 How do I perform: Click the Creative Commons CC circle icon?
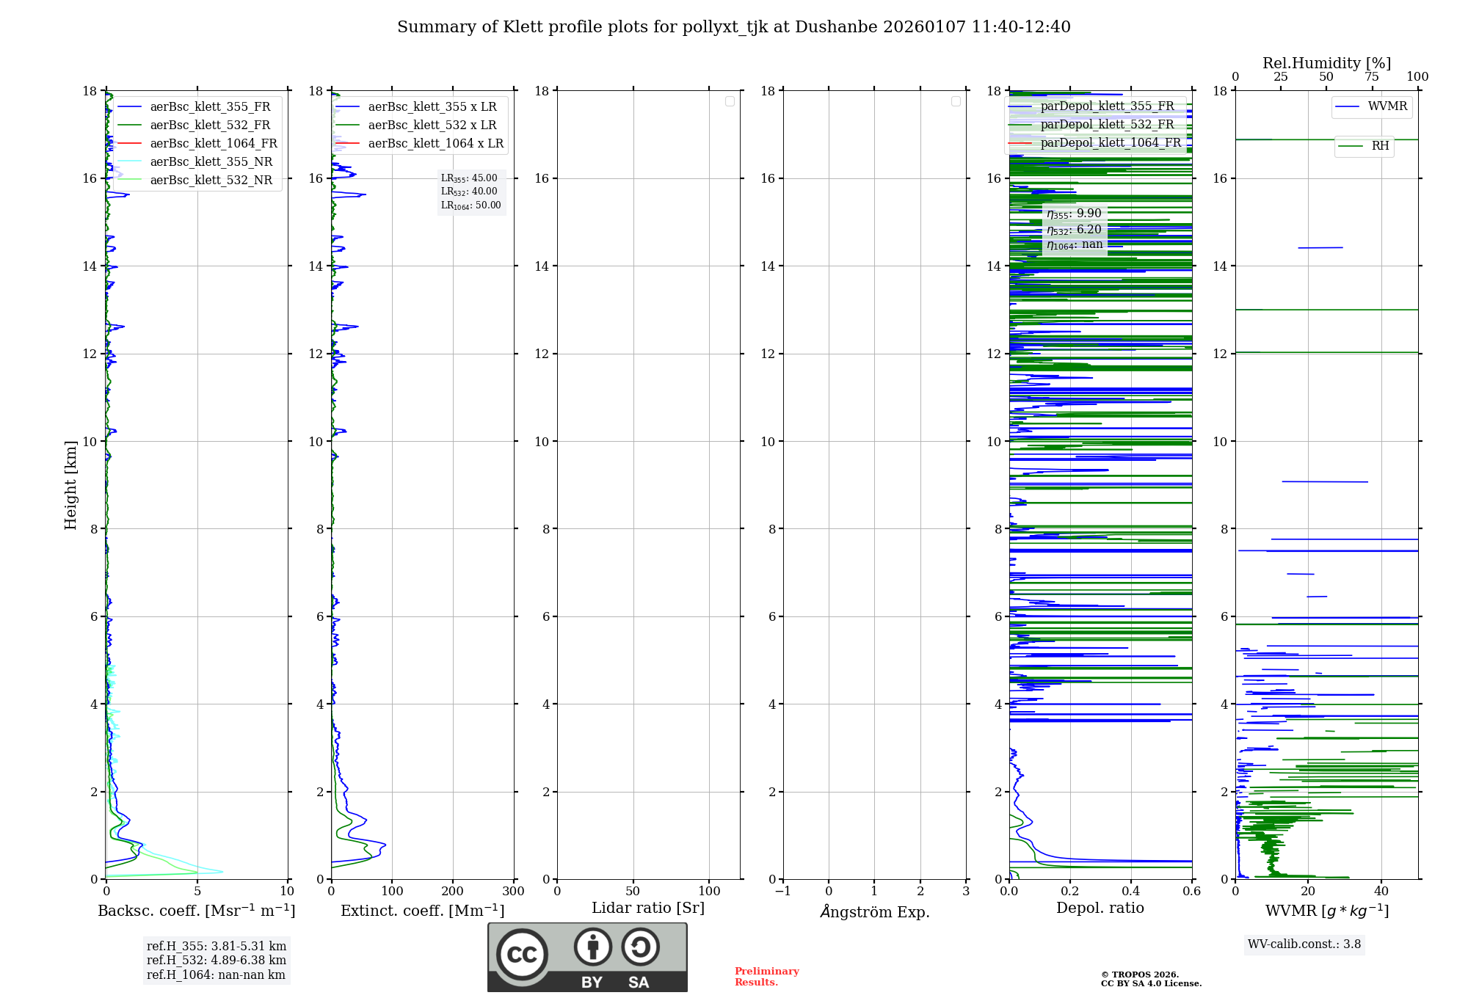tap(522, 955)
